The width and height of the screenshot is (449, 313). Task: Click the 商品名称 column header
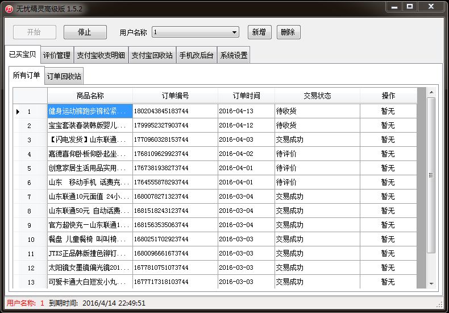90,96
